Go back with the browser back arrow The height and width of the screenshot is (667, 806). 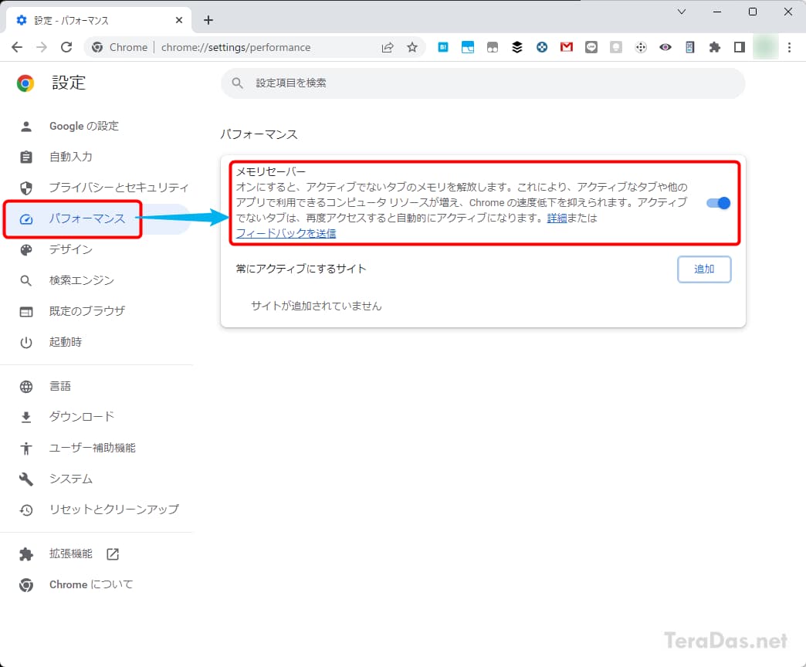pos(17,47)
